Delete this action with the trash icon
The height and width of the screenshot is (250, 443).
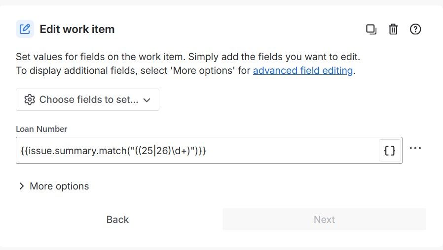(x=393, y=30)
